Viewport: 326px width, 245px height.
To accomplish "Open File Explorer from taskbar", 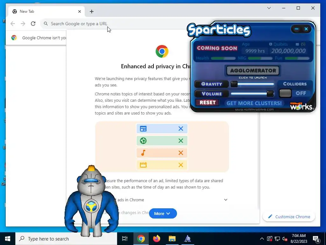I will [172, 239].
